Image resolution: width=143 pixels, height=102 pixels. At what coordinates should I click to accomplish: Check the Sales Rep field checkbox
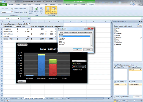(115, 42)
